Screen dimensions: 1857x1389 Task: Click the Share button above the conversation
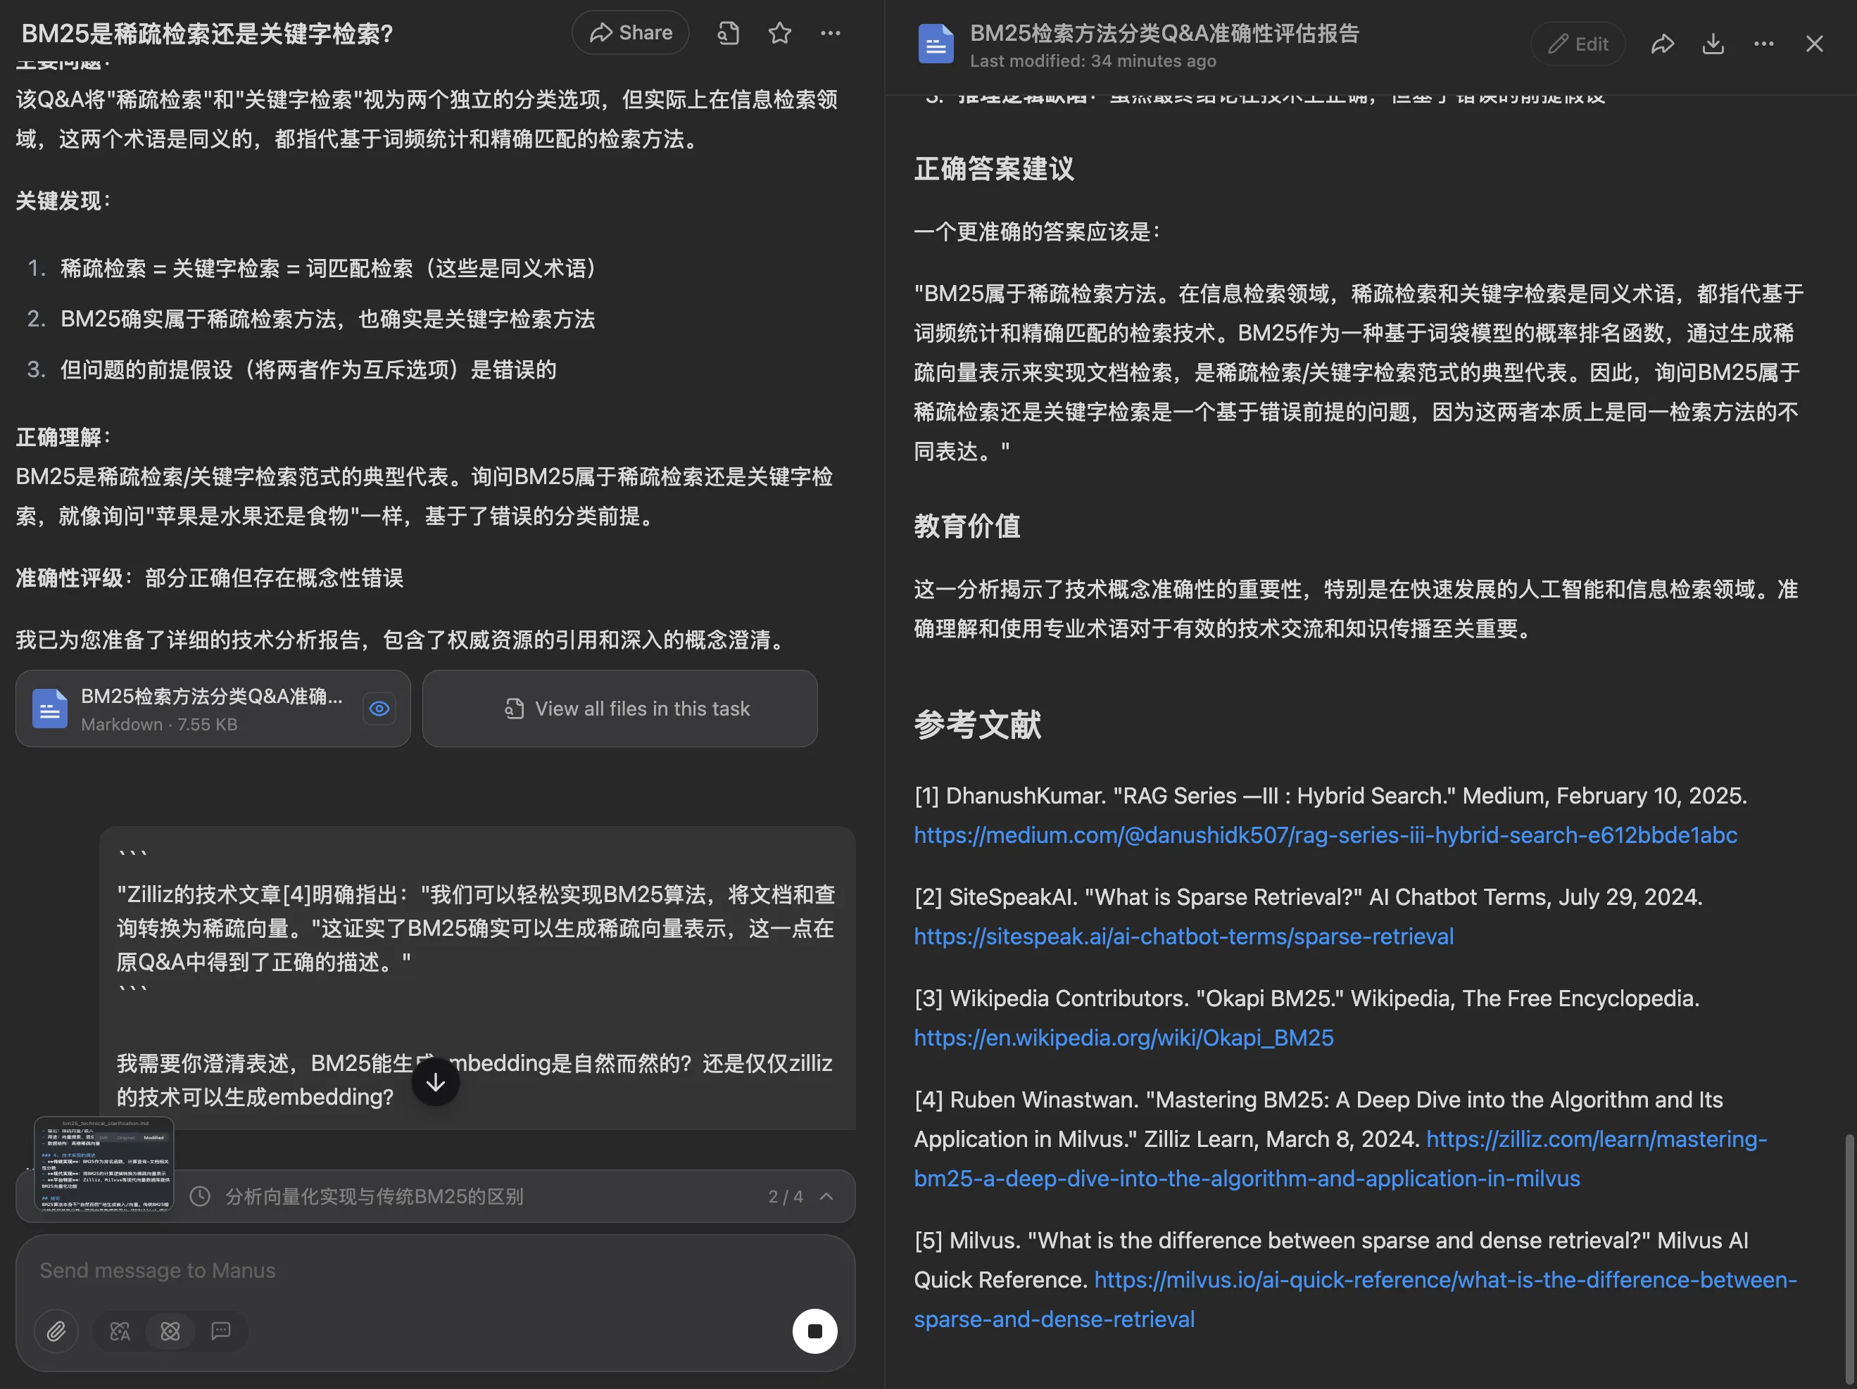631,32
